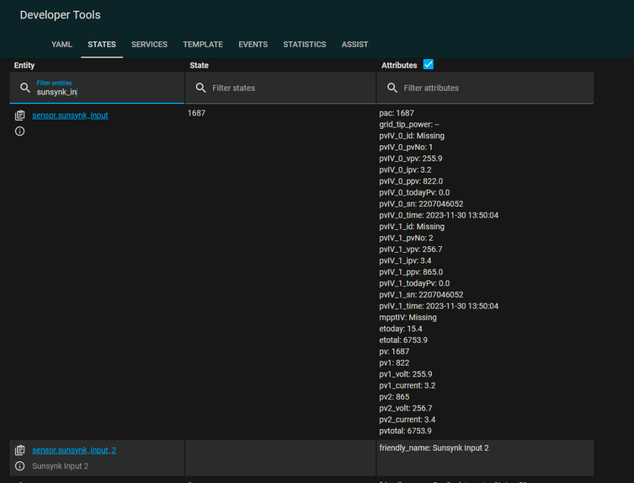Image resolution: width=634 pixels, height=483 pixels.
Task: Click attribute 'pvIV_1_time: 2023-11-30 13:50:04'
Action: 439,306
